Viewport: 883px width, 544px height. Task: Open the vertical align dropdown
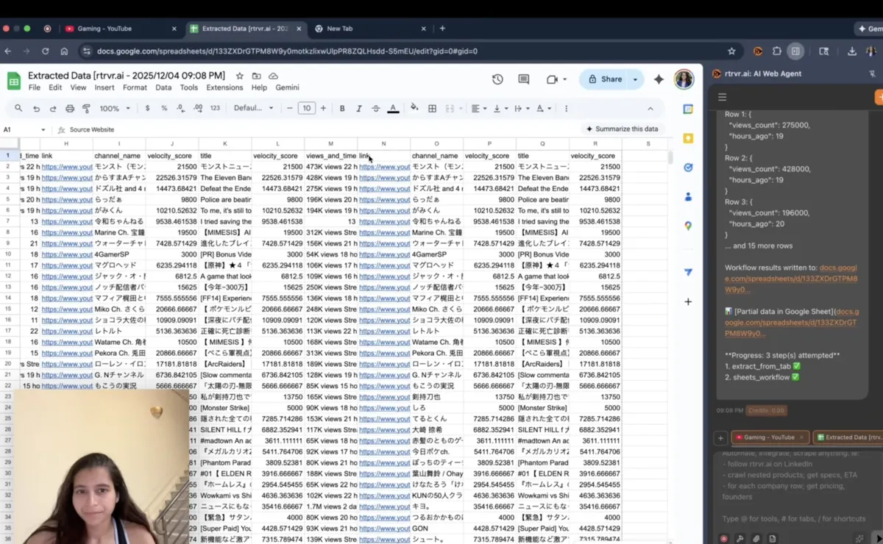[x=500, y=108]
